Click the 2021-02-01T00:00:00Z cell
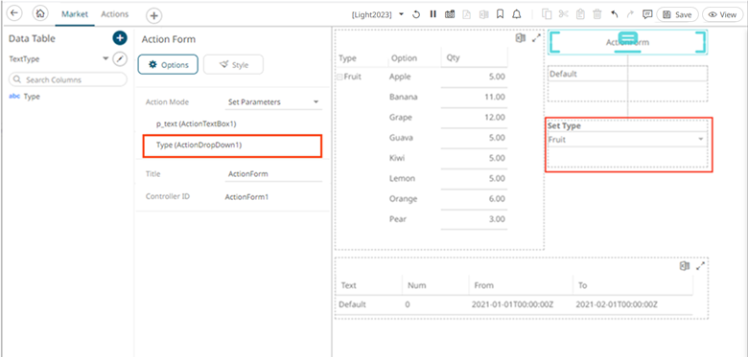Screen dimensions: 748x357 (617, 304)
